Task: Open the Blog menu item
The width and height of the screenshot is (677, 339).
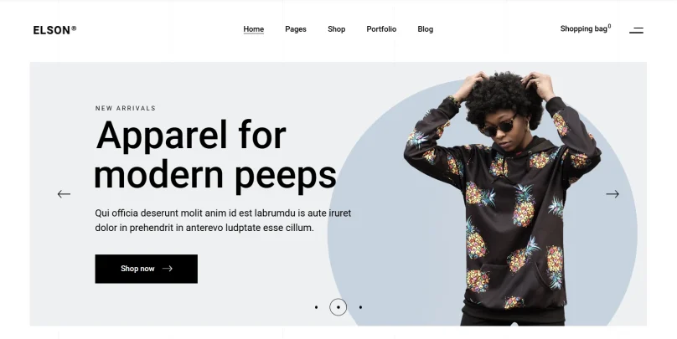Action: tap(426, 29)
